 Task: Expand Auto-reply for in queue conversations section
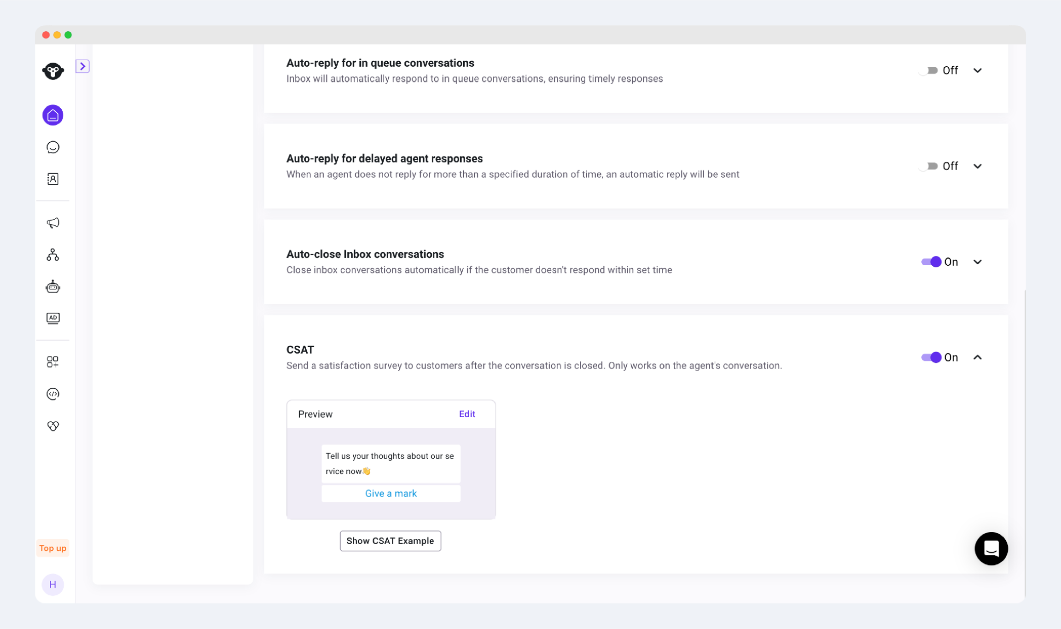(977, 70)
